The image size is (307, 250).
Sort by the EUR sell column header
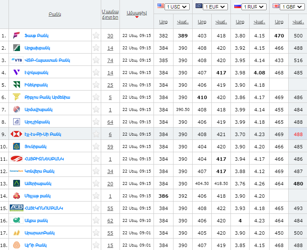[x=221, y=22]
